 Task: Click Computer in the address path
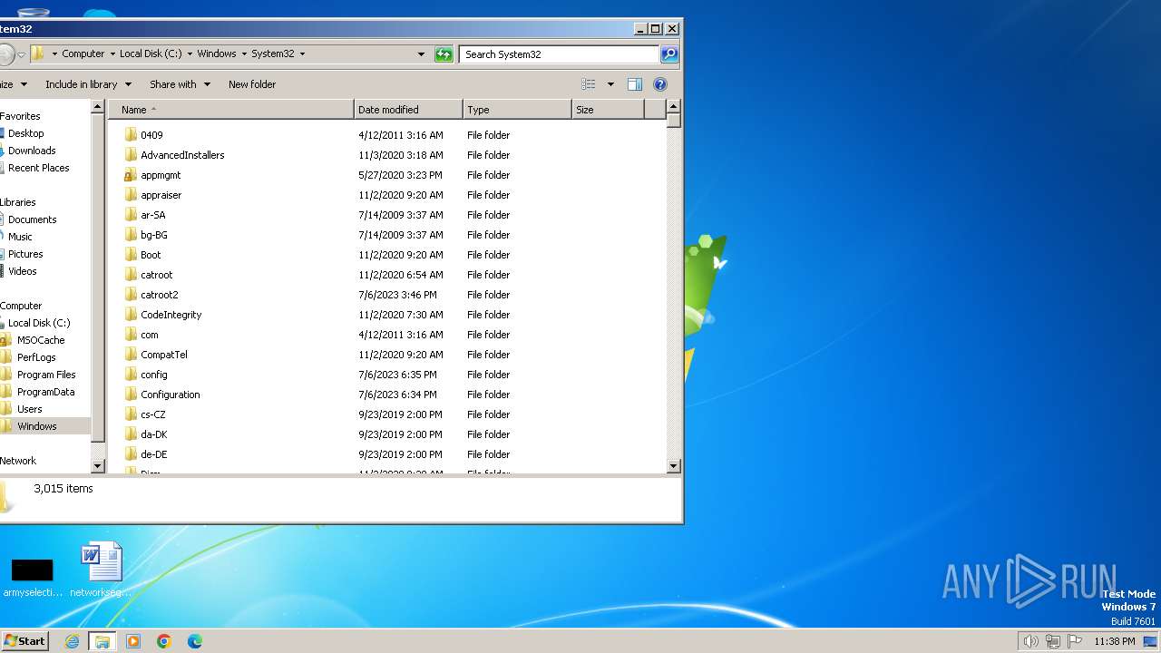[83, 54]
